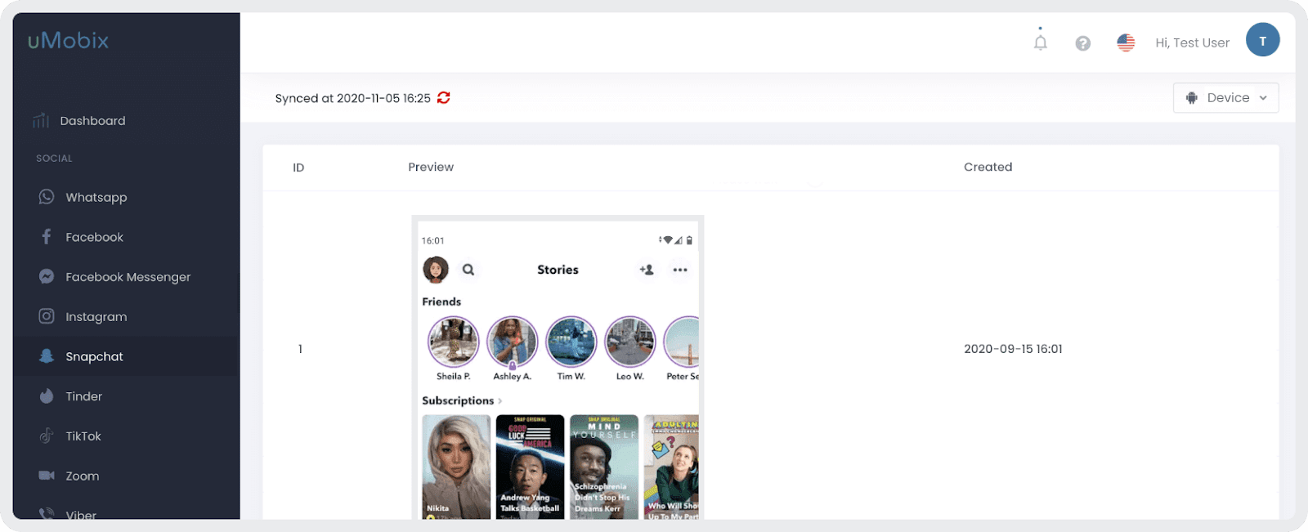The width and height of the screenshot is (1308, 532).
Task: Click the Tinder flame icon
Action: tap(47, 396)
